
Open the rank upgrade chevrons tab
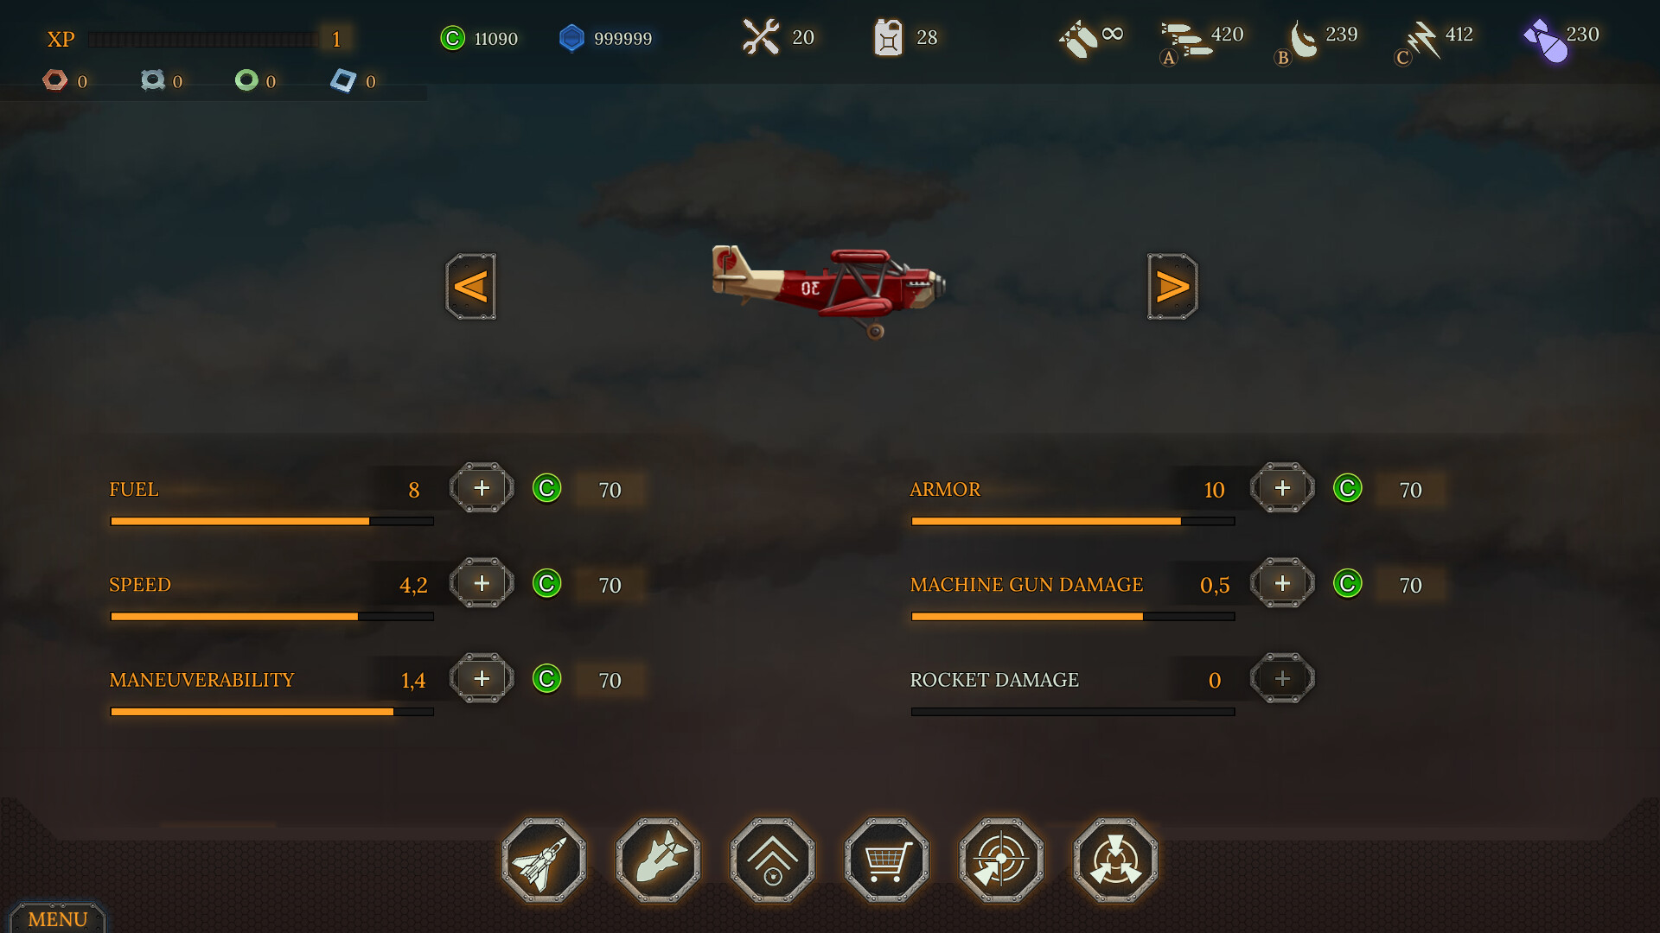point(773,860)
